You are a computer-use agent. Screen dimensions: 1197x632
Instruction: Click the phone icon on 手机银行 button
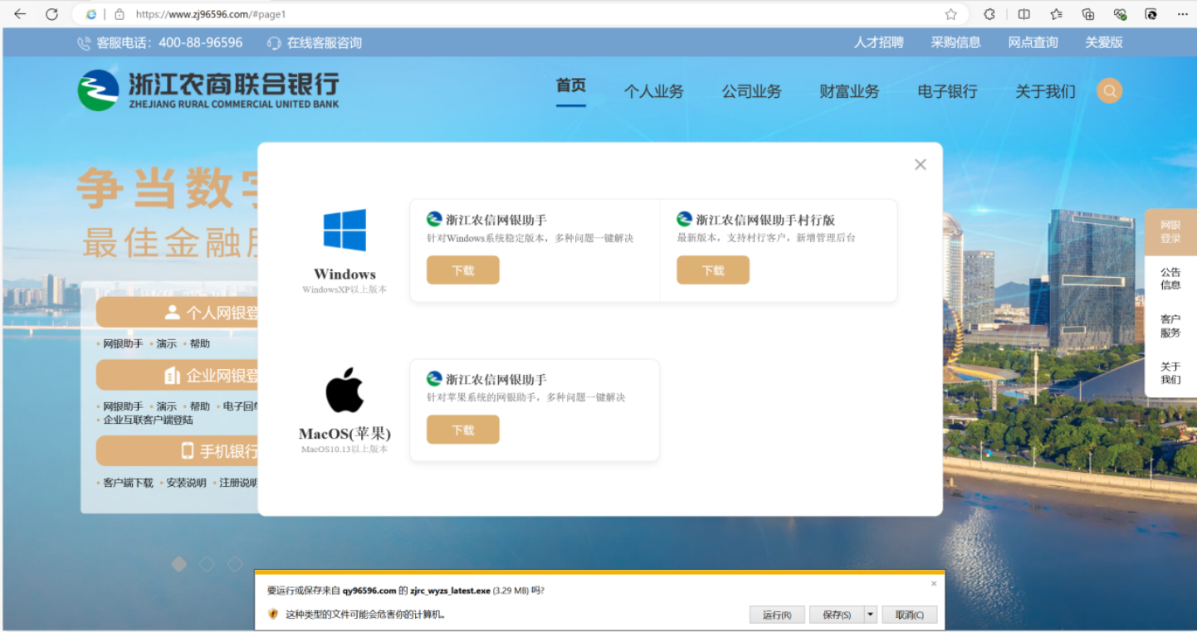(188, 451)
